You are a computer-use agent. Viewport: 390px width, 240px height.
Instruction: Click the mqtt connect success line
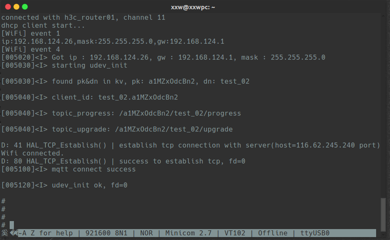[68, 169]
